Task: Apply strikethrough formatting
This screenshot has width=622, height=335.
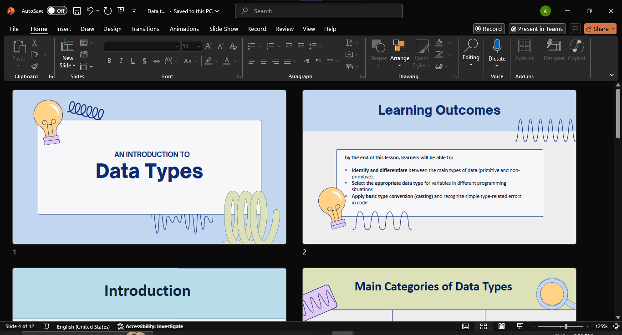Action: click(x=156, y=61)
